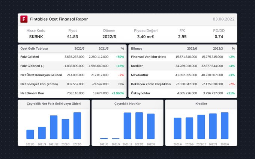Click the value -1.838.899.000

pyautogui.click(x=74, y=66)
